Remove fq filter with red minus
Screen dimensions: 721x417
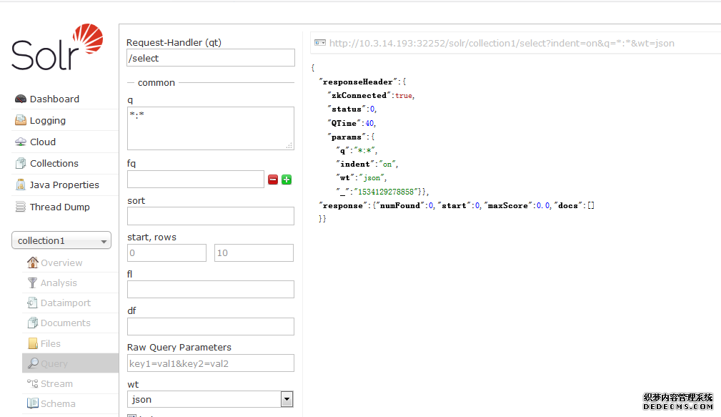[x=273, y=180]
